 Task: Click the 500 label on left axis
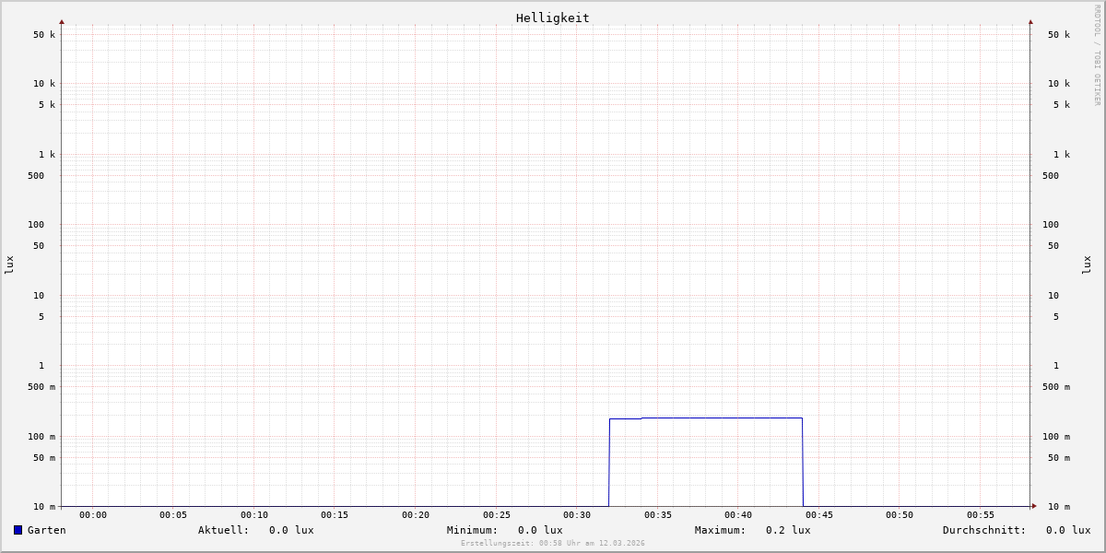[x=36, y=176]
